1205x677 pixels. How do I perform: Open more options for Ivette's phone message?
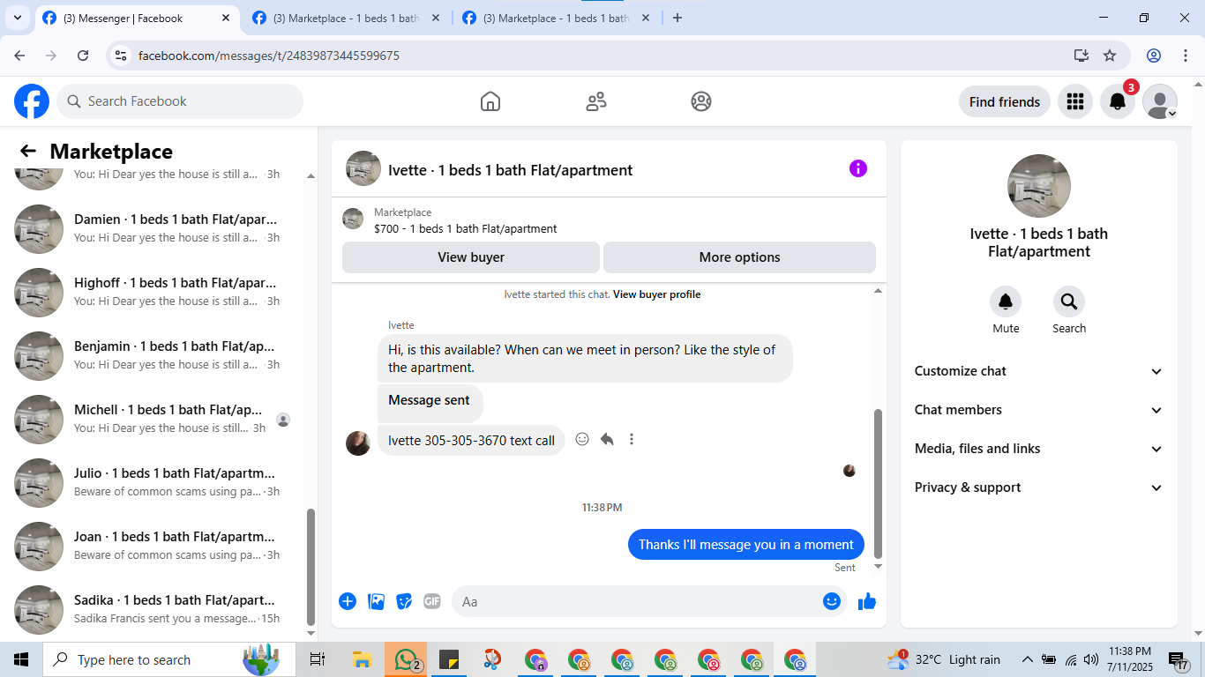pyautogui.click(x=632, y=439)
